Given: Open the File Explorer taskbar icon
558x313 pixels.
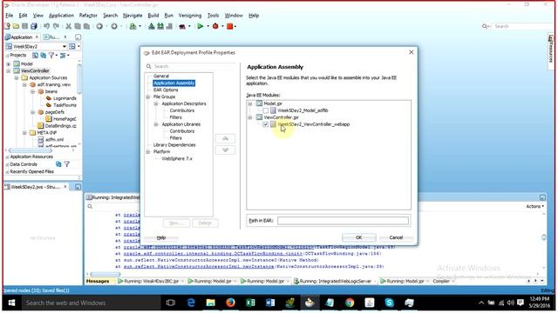Looking at the screenshot, I should [211, 303].
